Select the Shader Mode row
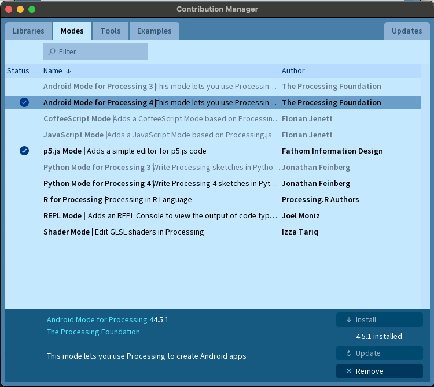 [x=213, y=232]
